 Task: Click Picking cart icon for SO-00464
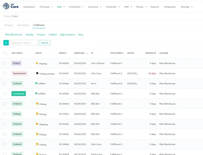point(37,104)
